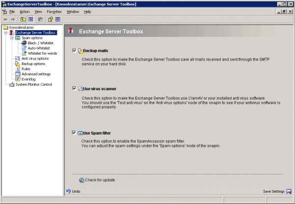This screenshot has height=204, width=295.
Task: Click the Advanced settings icon in tree
Action: [x=18, y=74]
